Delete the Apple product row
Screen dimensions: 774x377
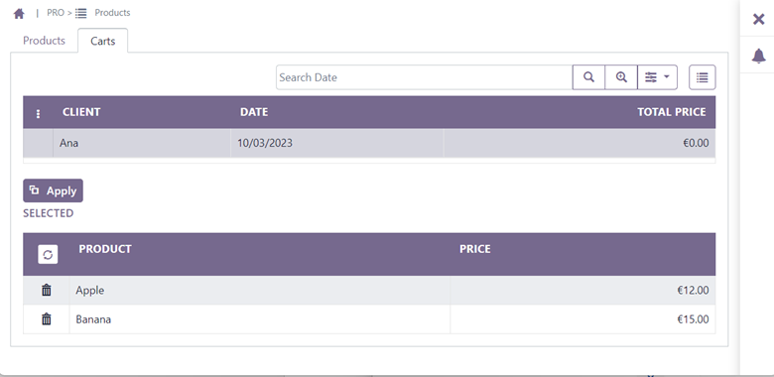47,290
